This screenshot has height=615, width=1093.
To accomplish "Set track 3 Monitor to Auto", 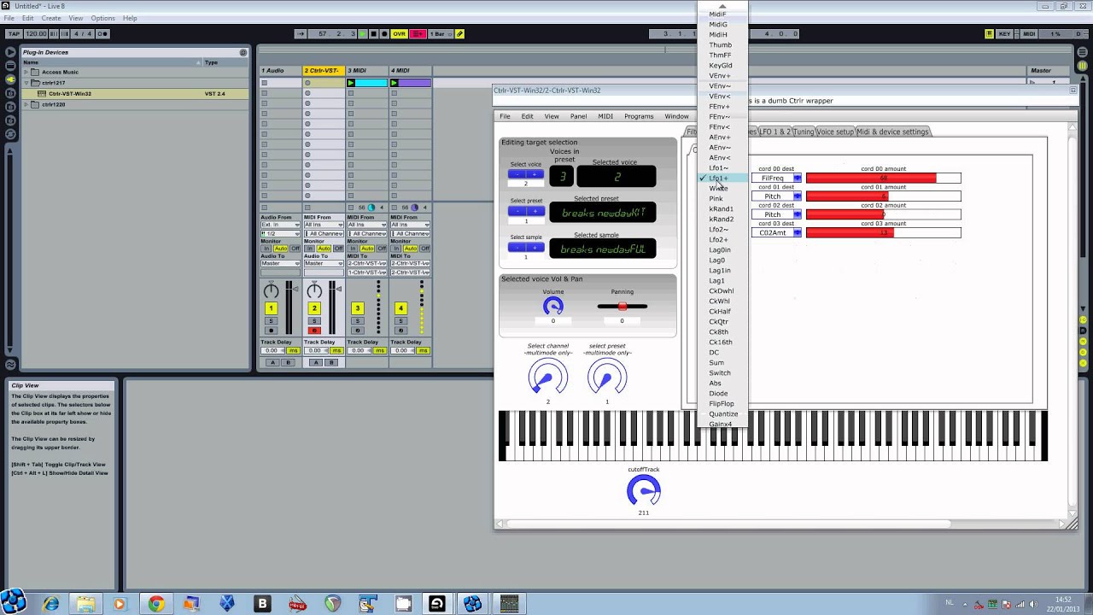I will [x=367, y=249].
